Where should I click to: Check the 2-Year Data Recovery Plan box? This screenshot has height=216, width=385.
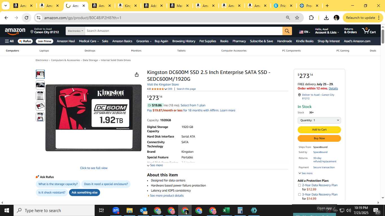pos(299,185)
